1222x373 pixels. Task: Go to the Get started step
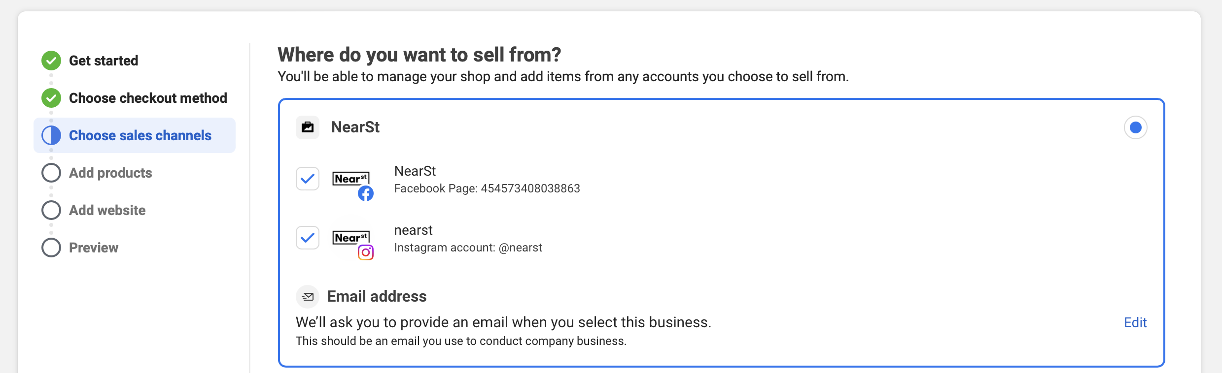[104, 61]
